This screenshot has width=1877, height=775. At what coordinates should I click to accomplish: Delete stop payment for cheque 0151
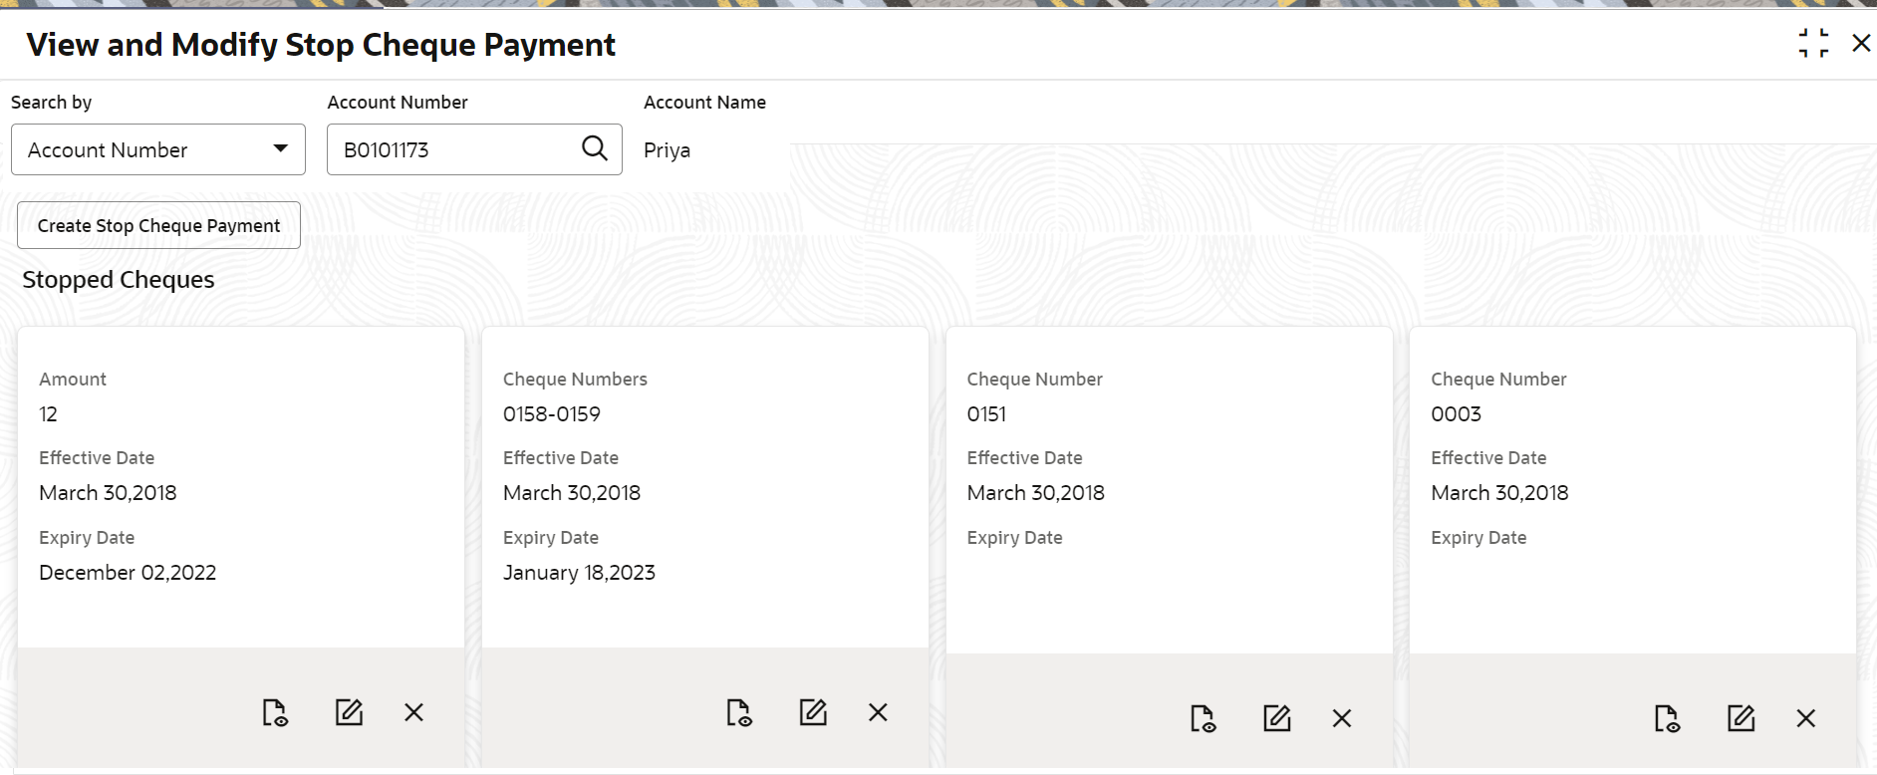pyautogui.click(x=1342, y=719)
